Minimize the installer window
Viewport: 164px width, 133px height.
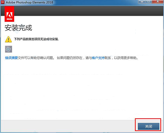click(x=142, y=2)
